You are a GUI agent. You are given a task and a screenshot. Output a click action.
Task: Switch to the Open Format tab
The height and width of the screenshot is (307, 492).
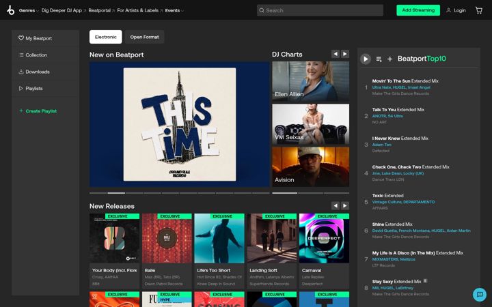tap(144, 37)
